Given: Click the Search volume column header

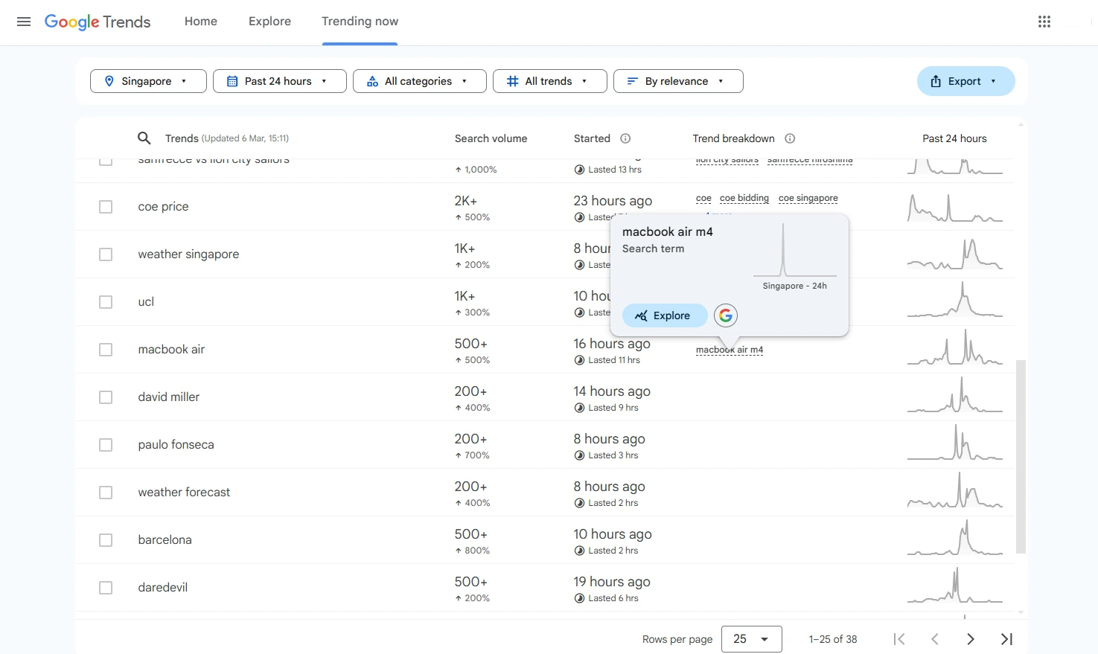Looking at the screenshot, I should [491, 138].
